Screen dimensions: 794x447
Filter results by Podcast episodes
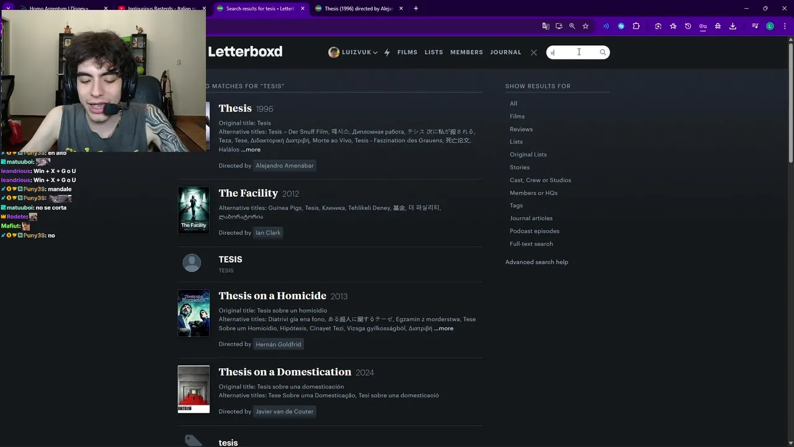(x=535, y=231)
